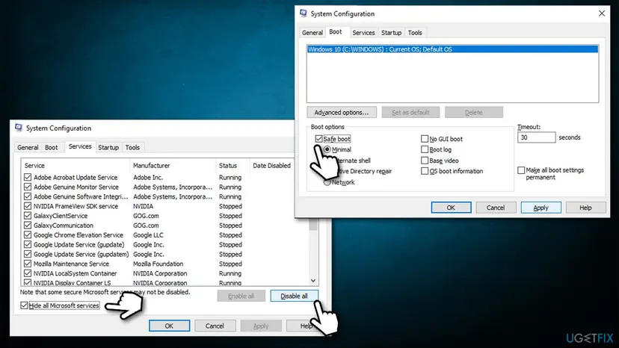Click Apply in Services window
619x348 pixels.
point(261,326)
